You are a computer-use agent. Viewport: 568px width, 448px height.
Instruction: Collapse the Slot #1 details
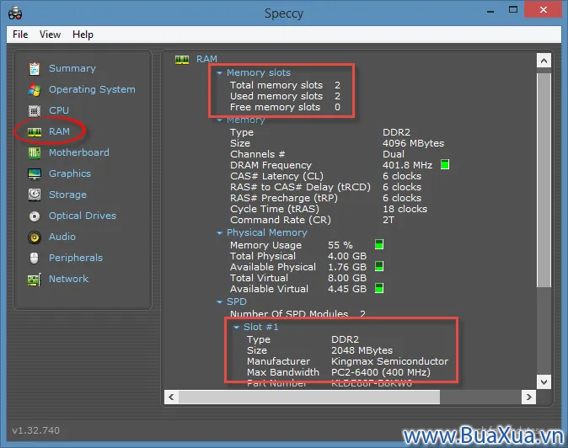(237, 328)
